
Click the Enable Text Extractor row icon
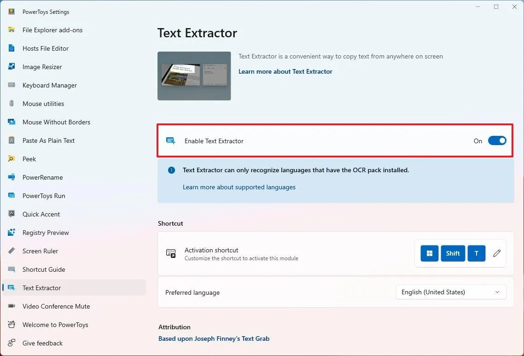point(171,141)
